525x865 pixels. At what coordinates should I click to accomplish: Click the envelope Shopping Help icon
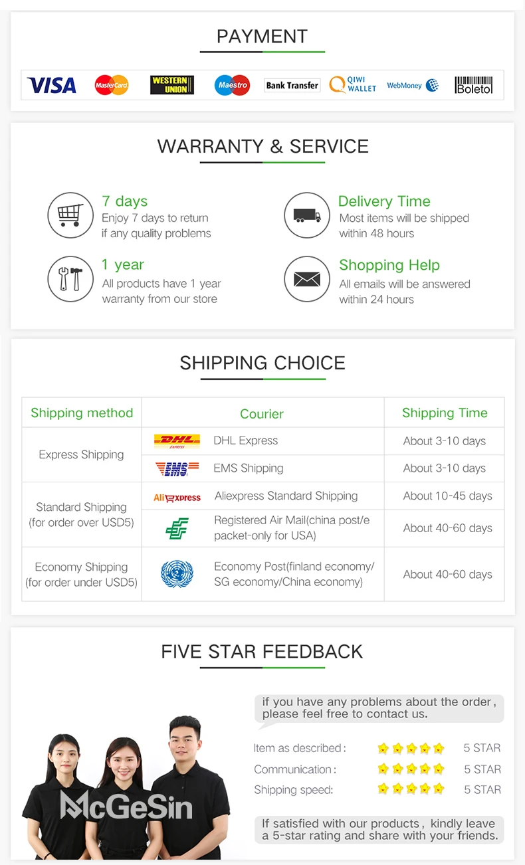(x=307, y=279)
